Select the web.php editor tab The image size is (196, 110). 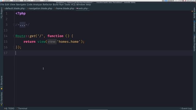(83, 9)
